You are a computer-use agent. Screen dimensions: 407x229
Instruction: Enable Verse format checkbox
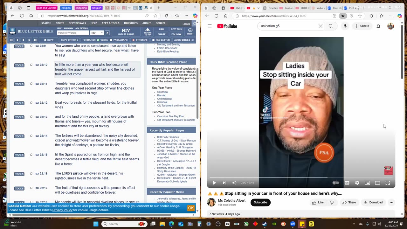[98, 40]
